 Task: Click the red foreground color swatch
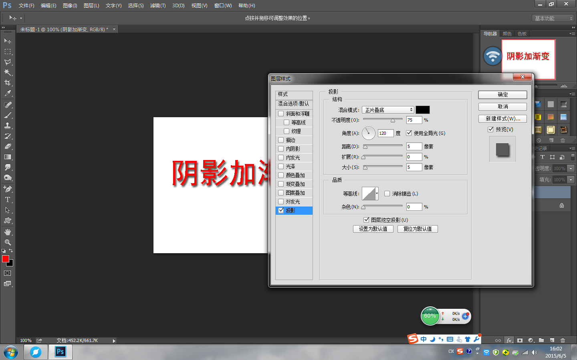point(6,259)
